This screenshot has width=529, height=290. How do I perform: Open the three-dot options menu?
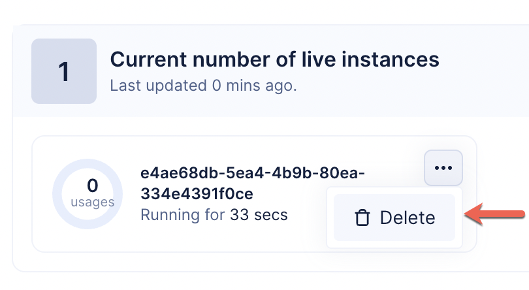click(443, 168)
